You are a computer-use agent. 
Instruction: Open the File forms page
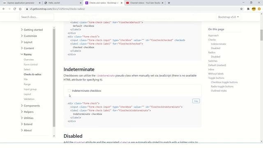pyautogui.click(x=25, y=79)
